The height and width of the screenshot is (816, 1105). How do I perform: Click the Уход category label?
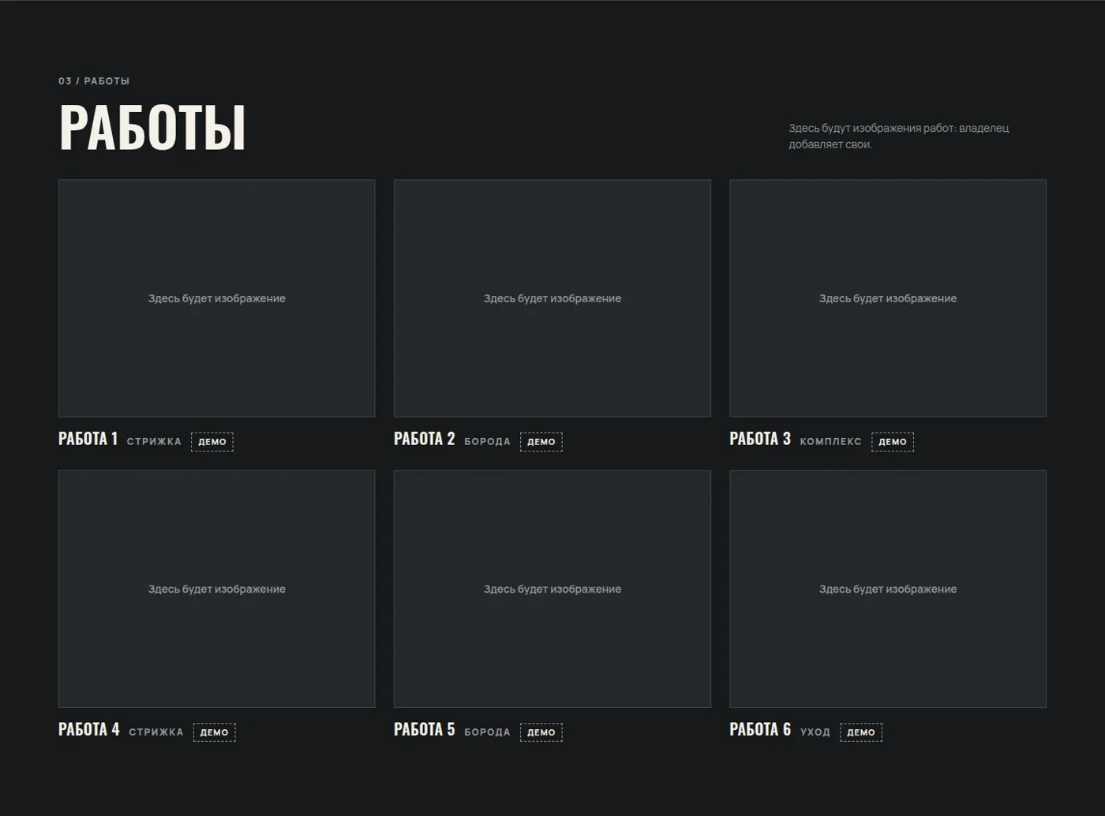815,732
